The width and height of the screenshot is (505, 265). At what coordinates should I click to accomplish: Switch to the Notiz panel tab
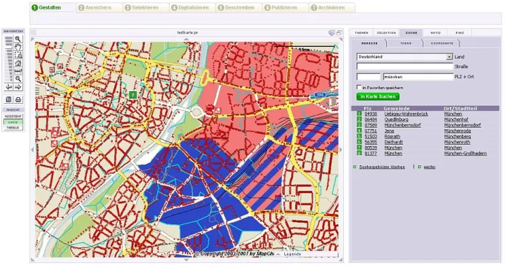pyautogui.click(x=435, y=33)
